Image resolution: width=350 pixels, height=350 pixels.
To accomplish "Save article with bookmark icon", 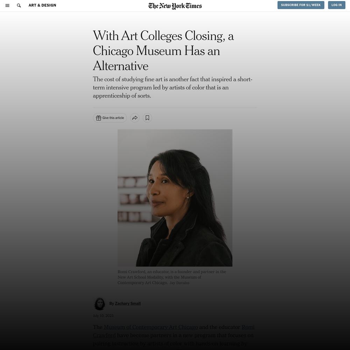I will [x=147, y=118].
